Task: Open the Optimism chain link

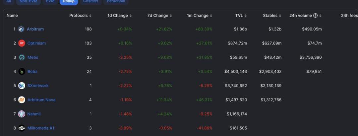Action: 36,43
